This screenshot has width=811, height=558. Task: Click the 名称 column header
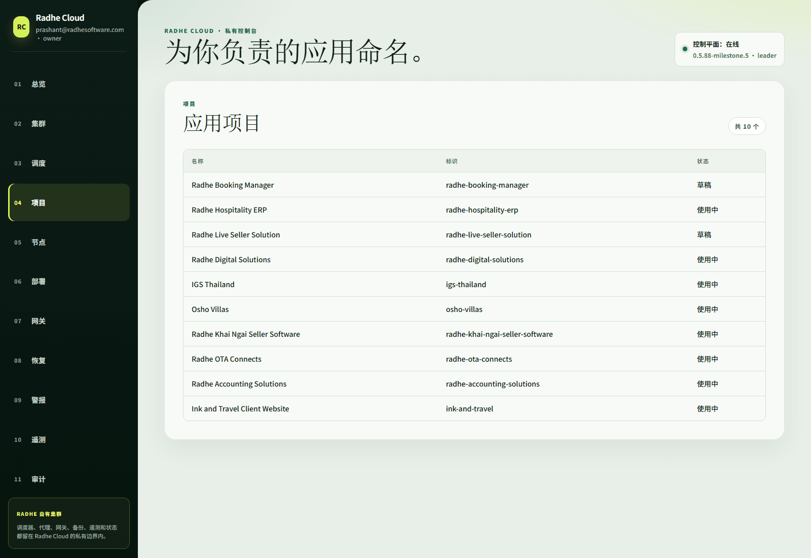click(x=197, y=161)
